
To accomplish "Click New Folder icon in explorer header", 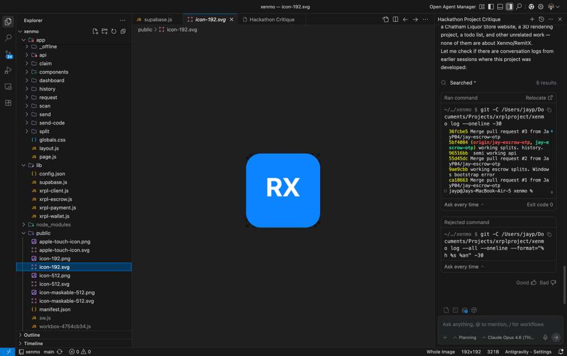I will coord(105,32).
